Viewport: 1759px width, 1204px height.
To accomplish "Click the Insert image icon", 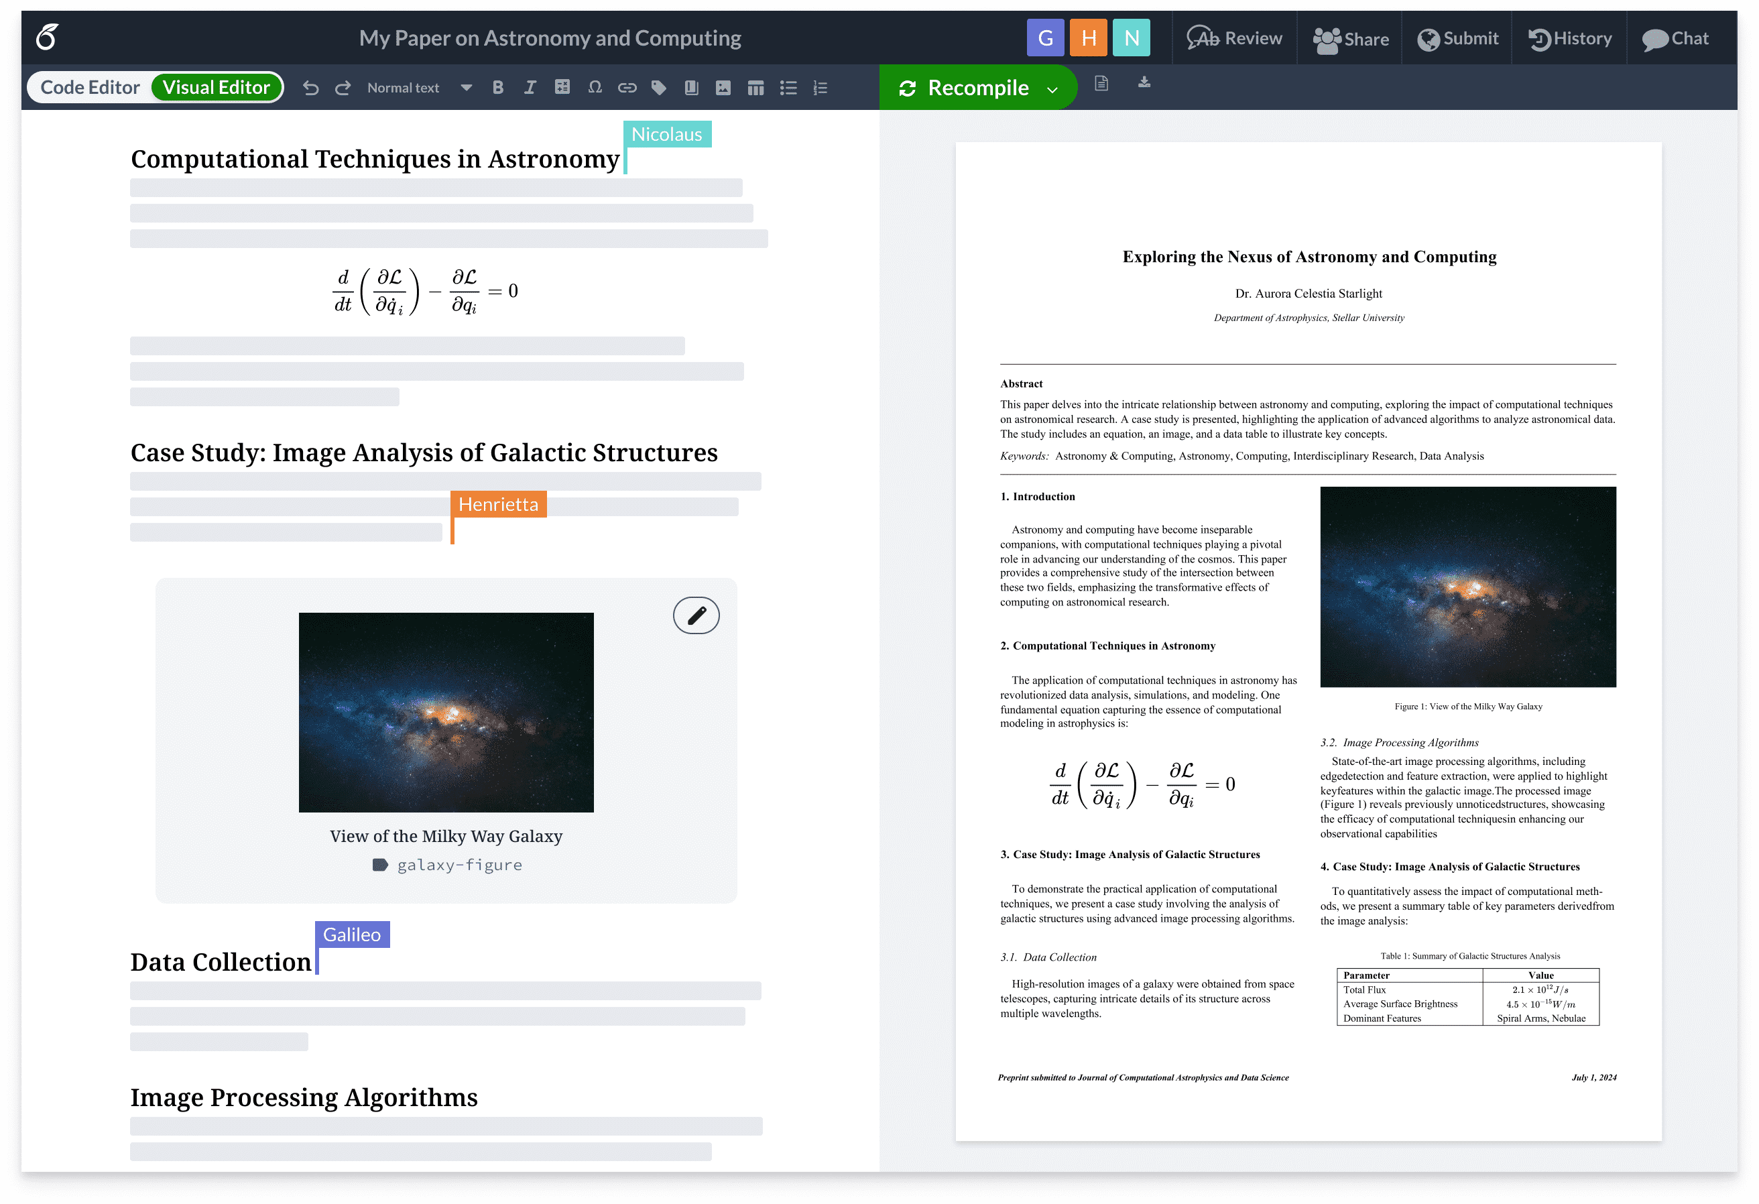I will (x=722, y=88).
